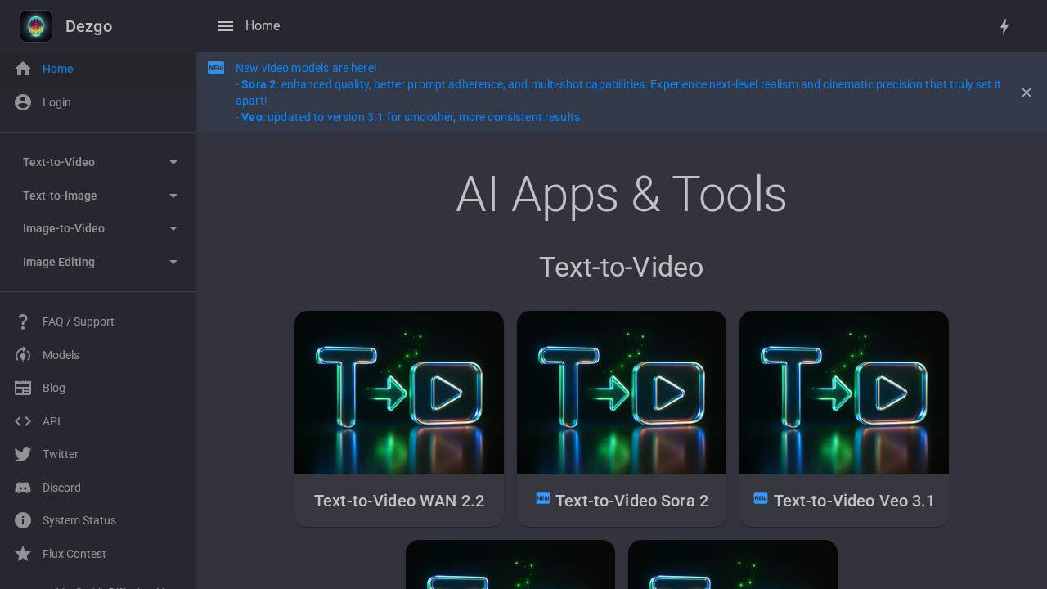Open the Flux Contest star item

[x=74, y=554]
